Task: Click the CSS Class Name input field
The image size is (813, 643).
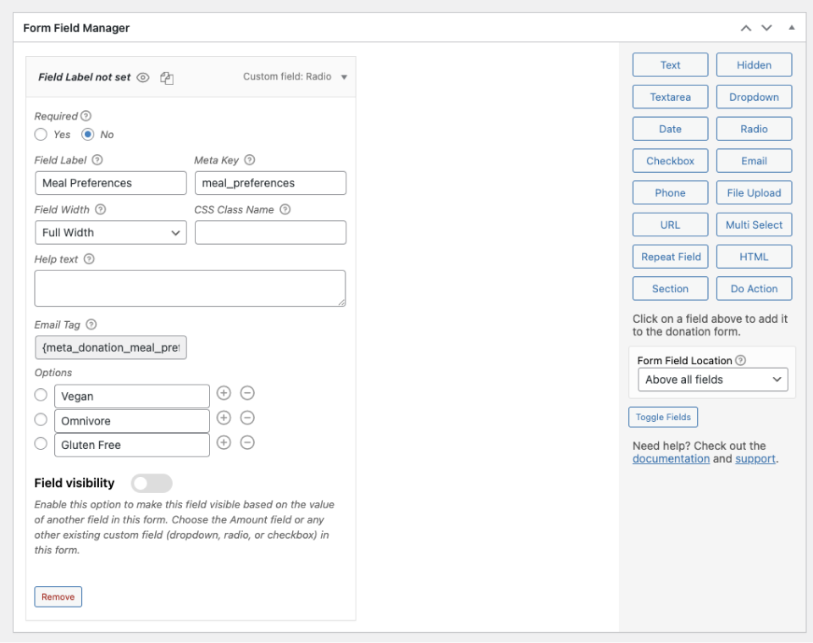Action: click(x=269, y=232)
